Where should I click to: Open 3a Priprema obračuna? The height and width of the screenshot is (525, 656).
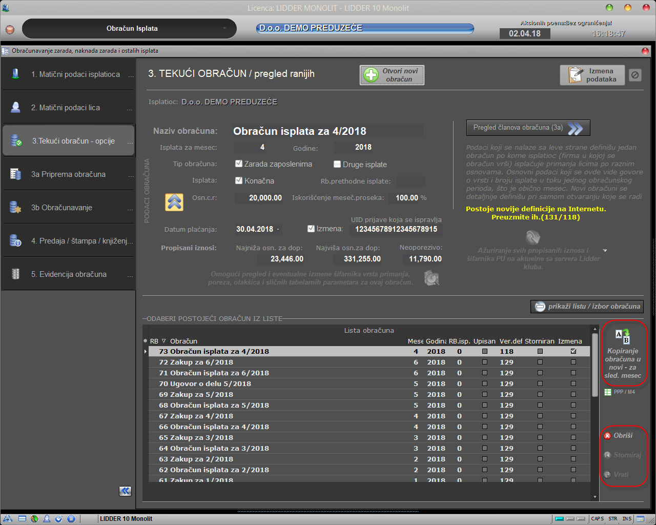[x=68, y=174]
